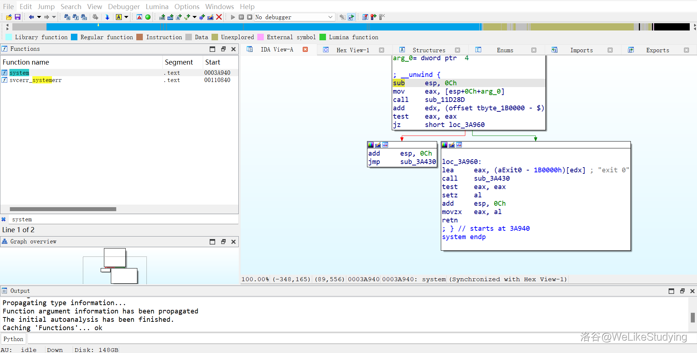Select svcerr_systemerr in the Functions list

point(36,80)
